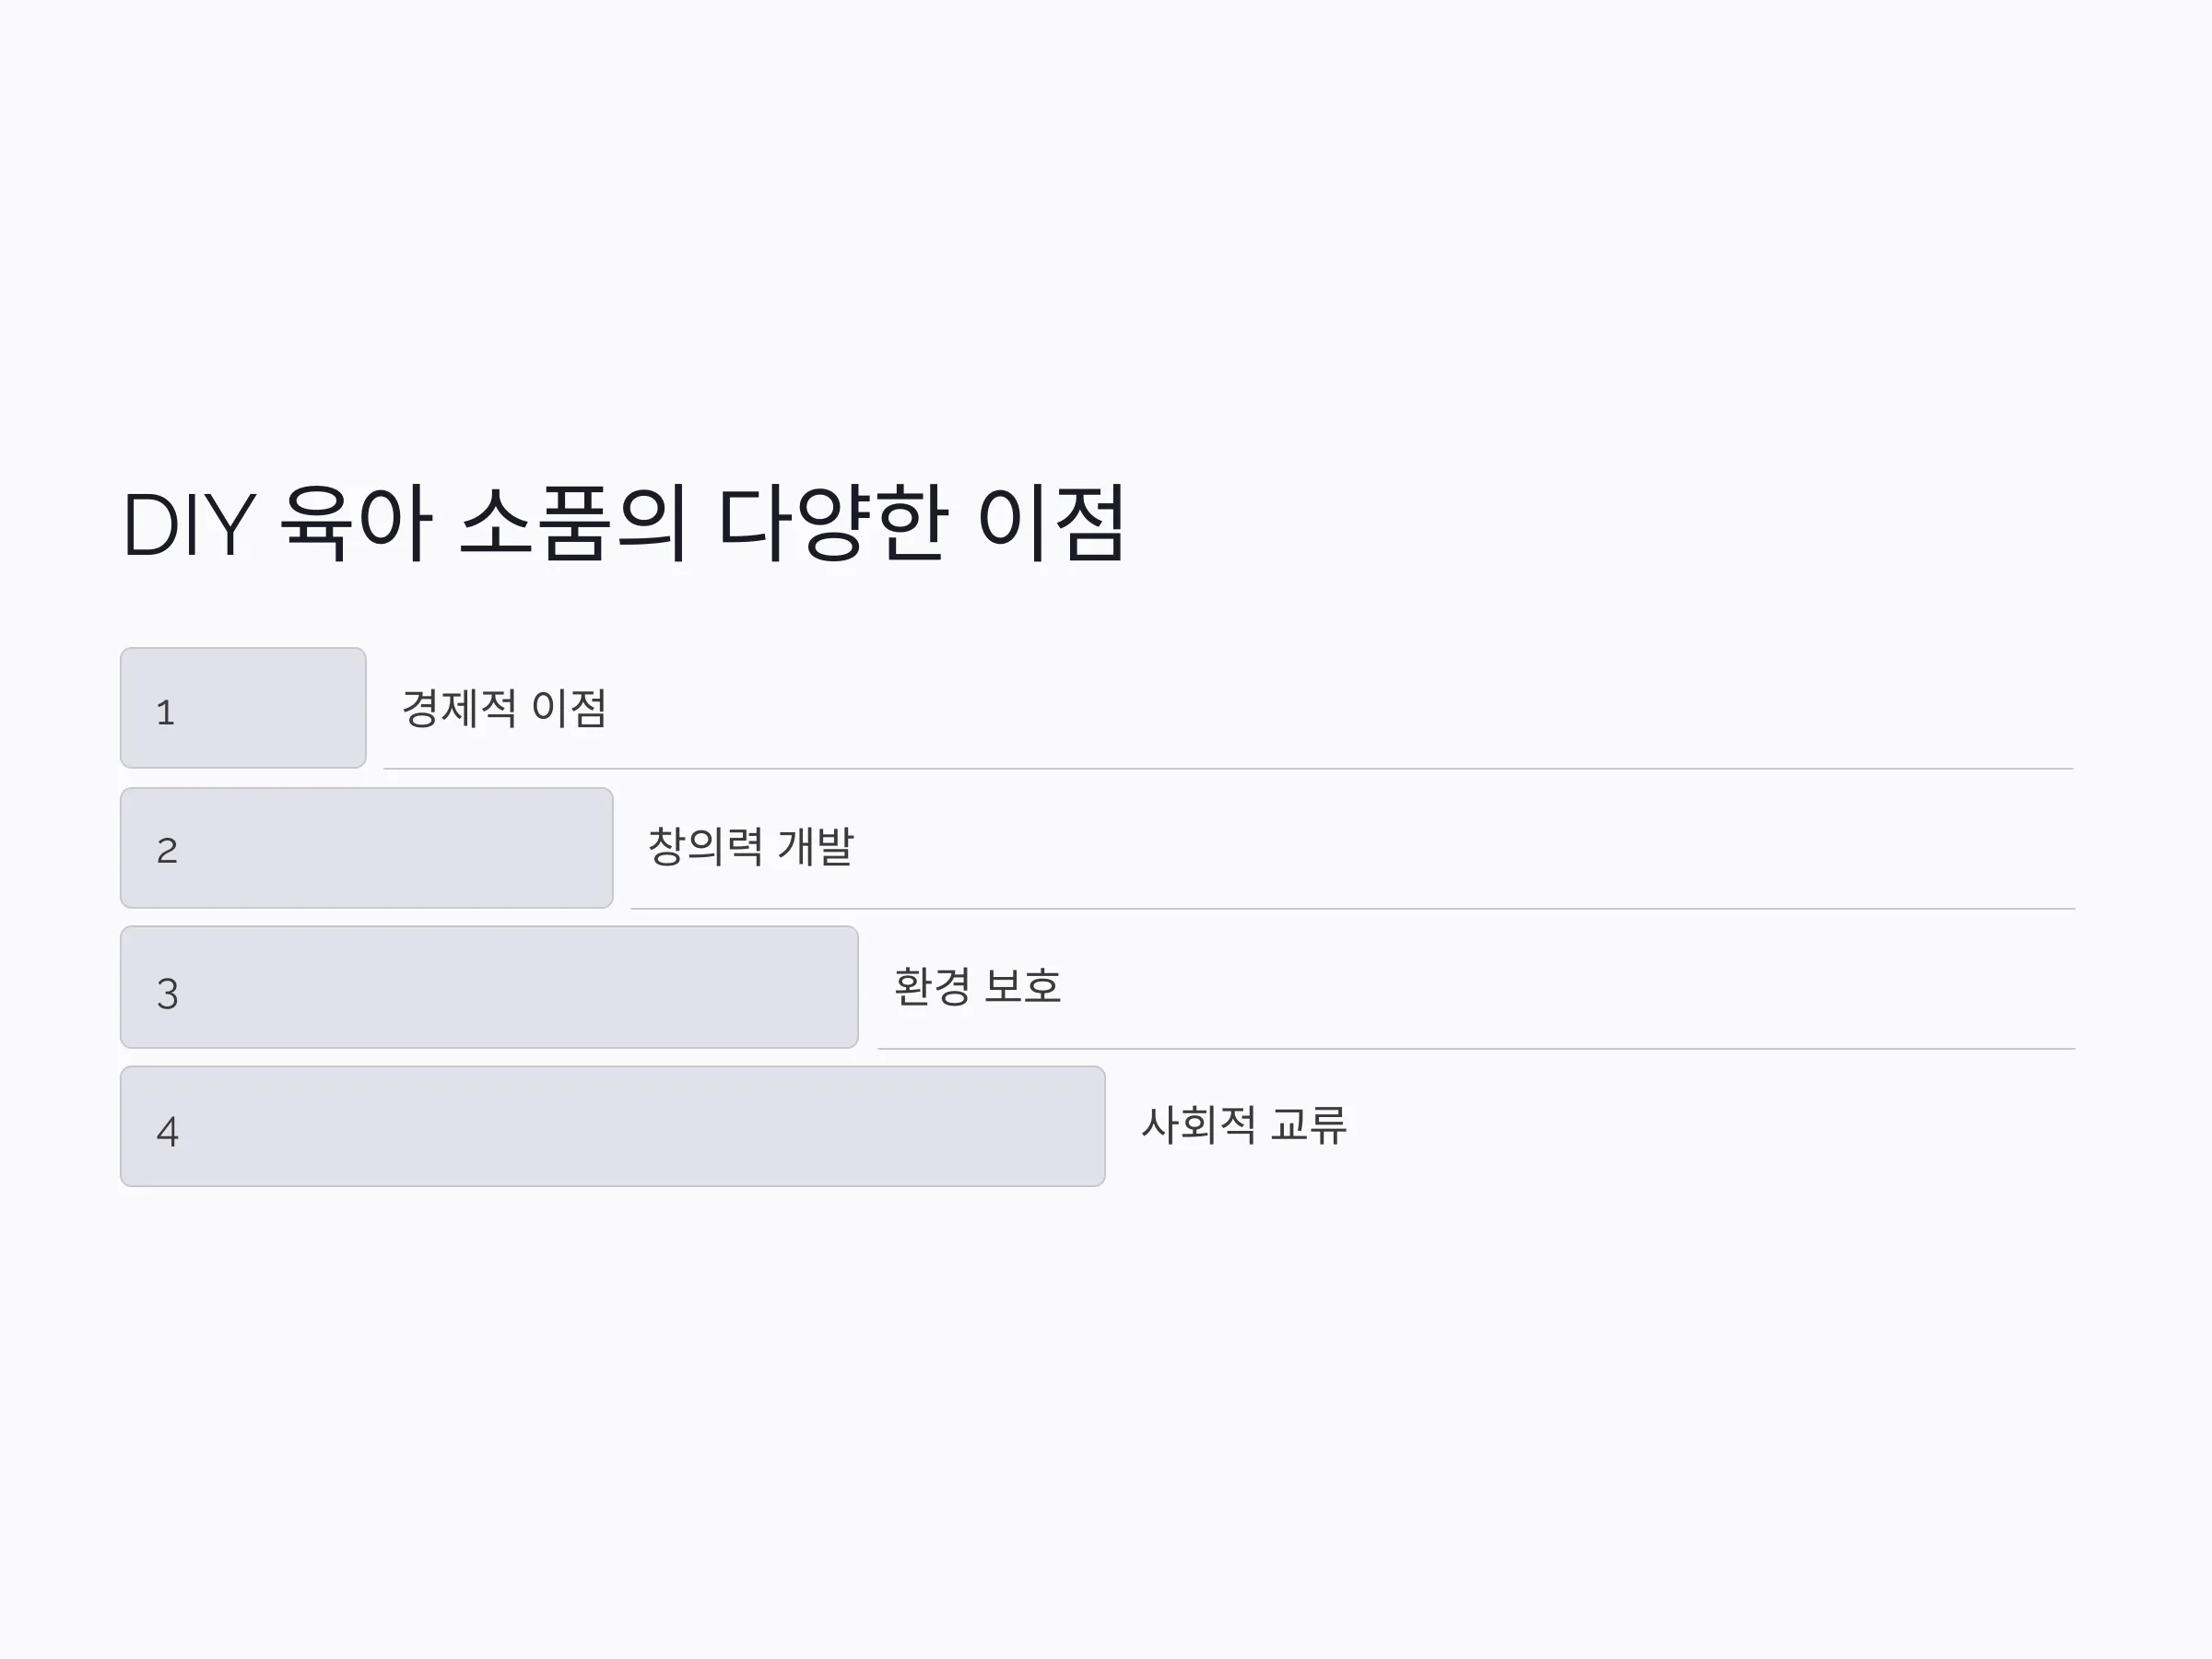Select the numbered box labeled 1

[243, 708]
